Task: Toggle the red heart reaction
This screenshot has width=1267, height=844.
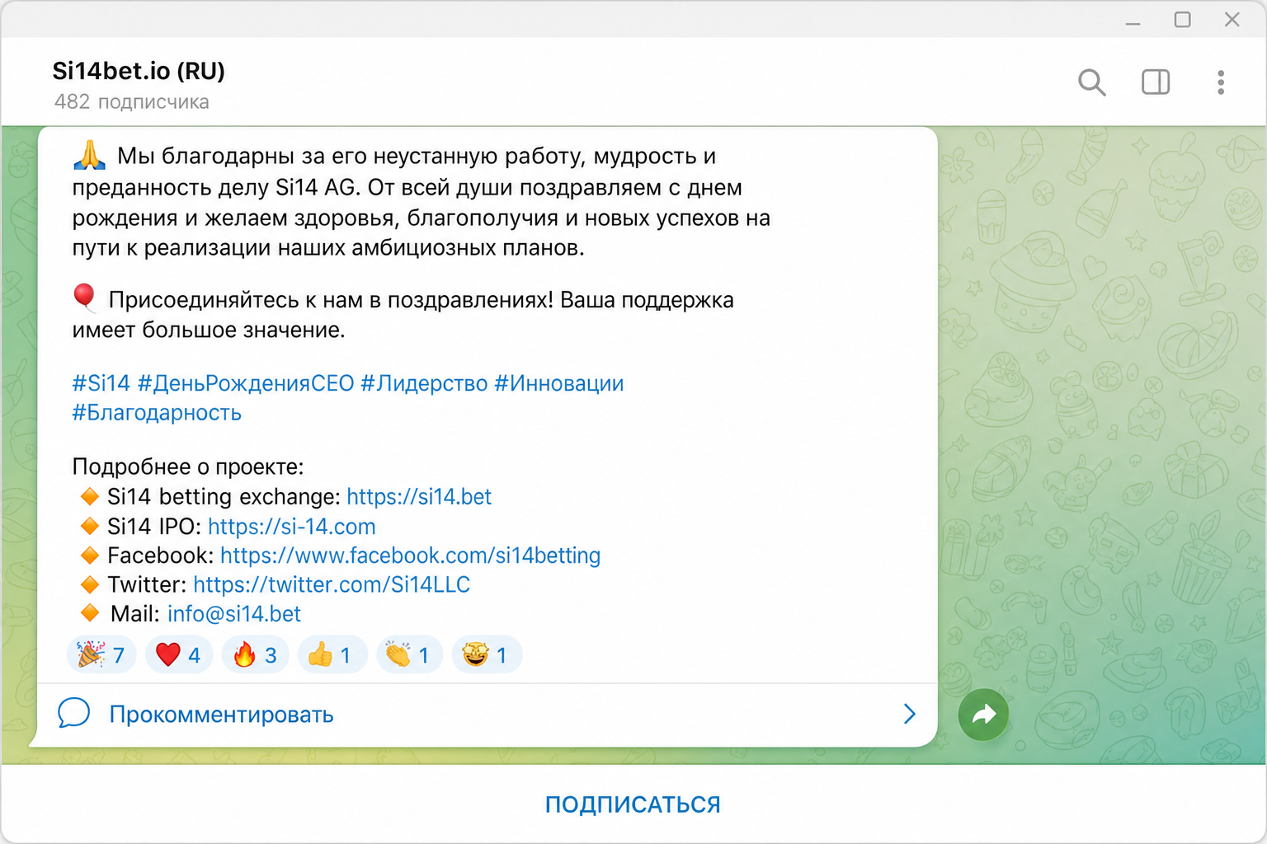Action: tap(179, 655)
